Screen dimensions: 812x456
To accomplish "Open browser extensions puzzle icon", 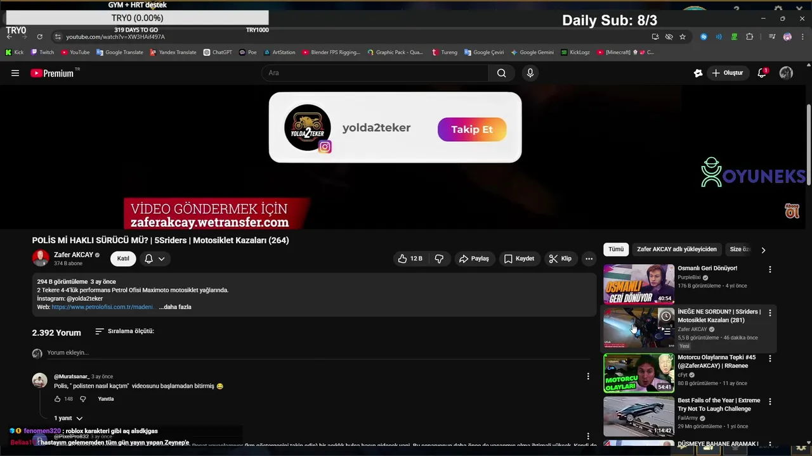I will click(x=749, y=37).
